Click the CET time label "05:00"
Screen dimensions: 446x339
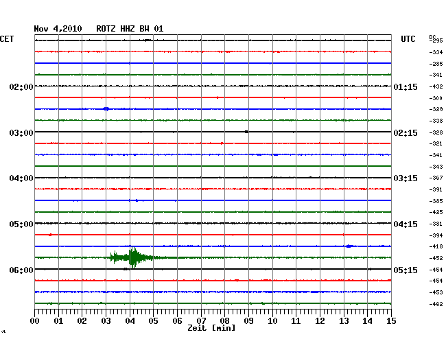21,224
